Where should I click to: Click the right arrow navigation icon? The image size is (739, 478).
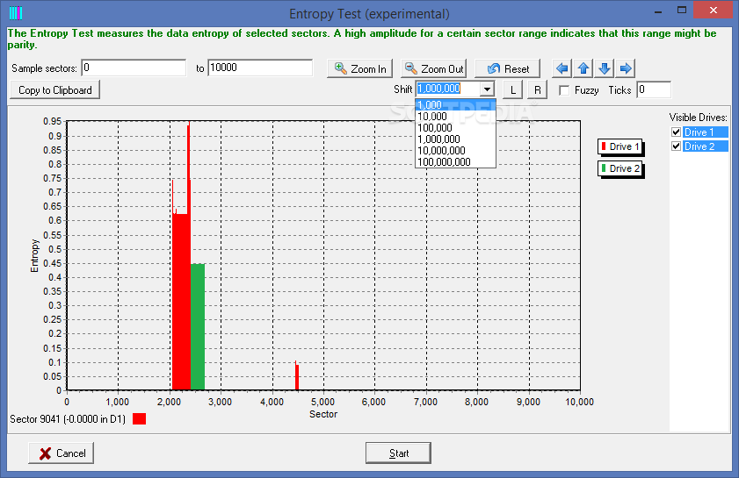(626, 68)
